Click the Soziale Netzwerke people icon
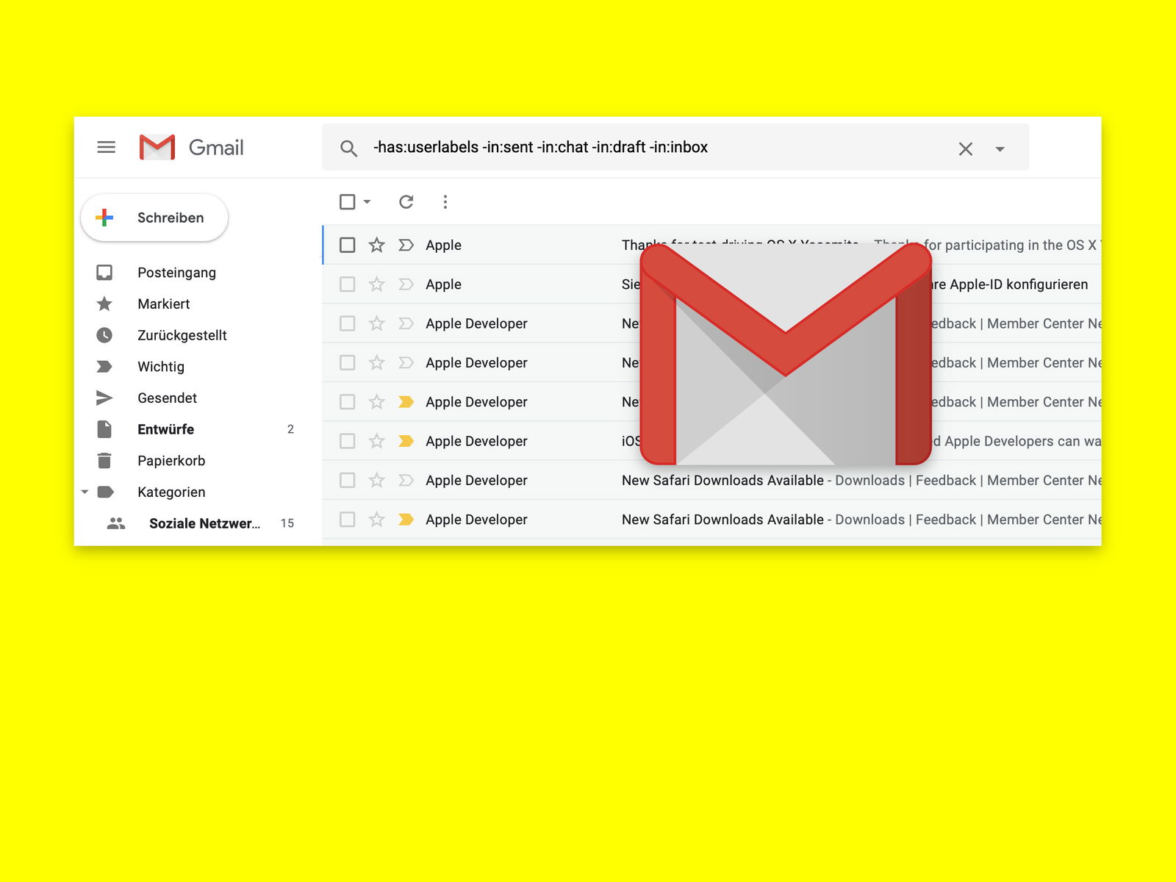The height and width of the screenshot is (882, 1176). coord(116,523)
